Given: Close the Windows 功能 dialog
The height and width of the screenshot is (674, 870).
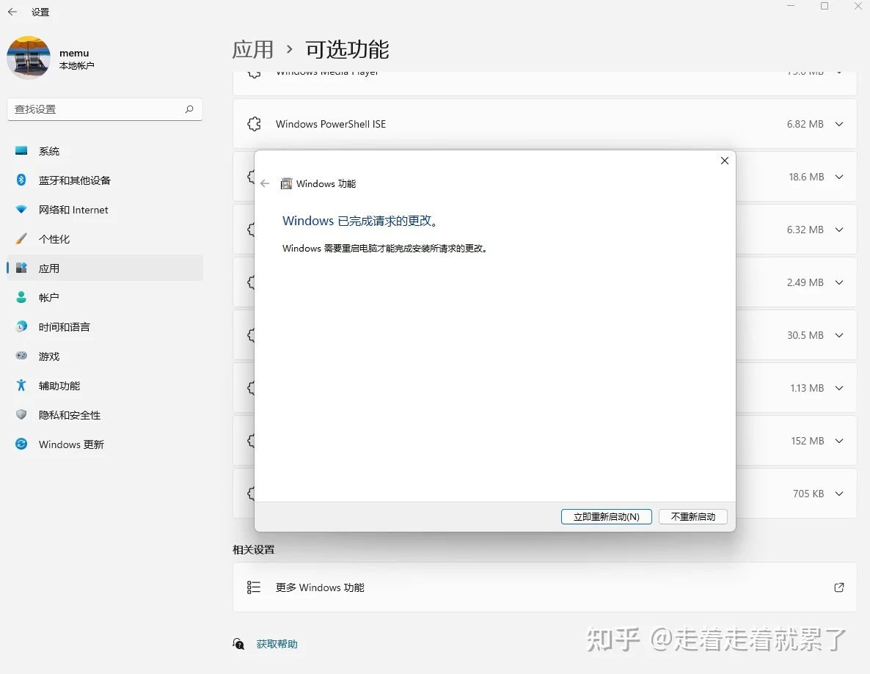Looking at the screenshot, I should [x=724, y=161].
